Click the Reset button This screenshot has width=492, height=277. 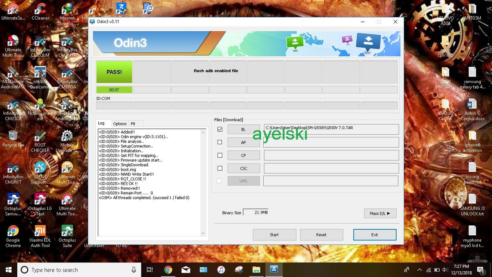(x=321, y=235)
